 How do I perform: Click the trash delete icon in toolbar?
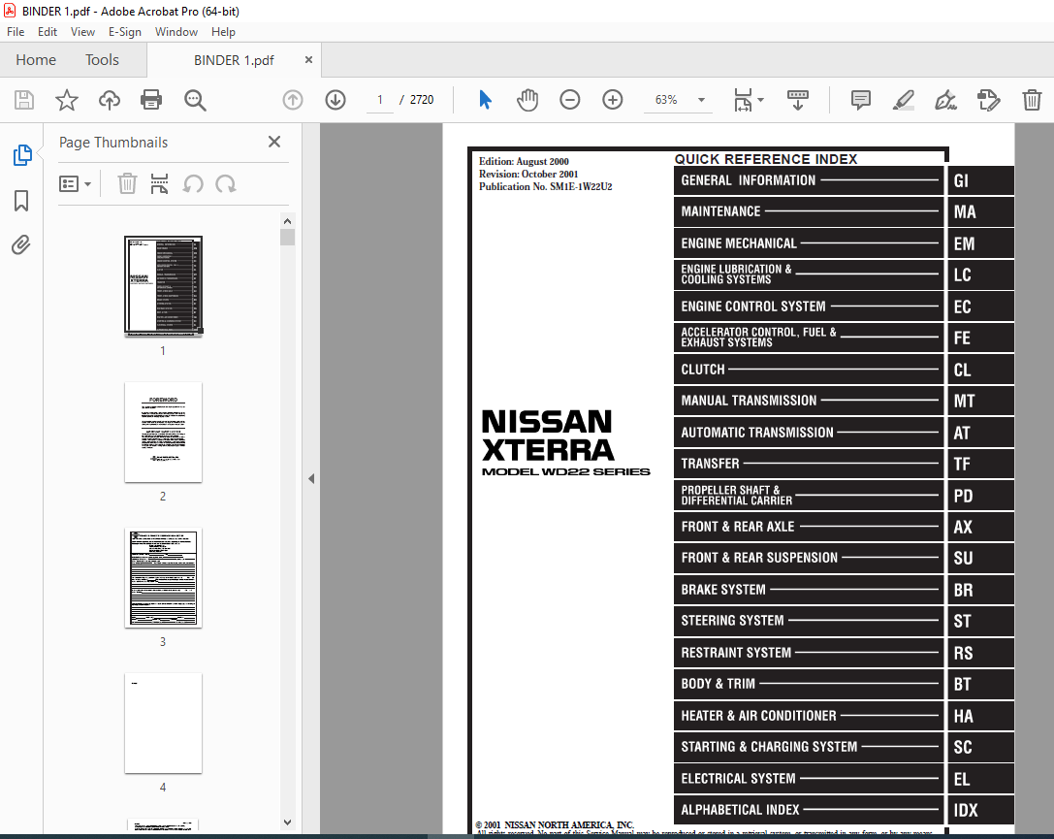(1032, 100)
